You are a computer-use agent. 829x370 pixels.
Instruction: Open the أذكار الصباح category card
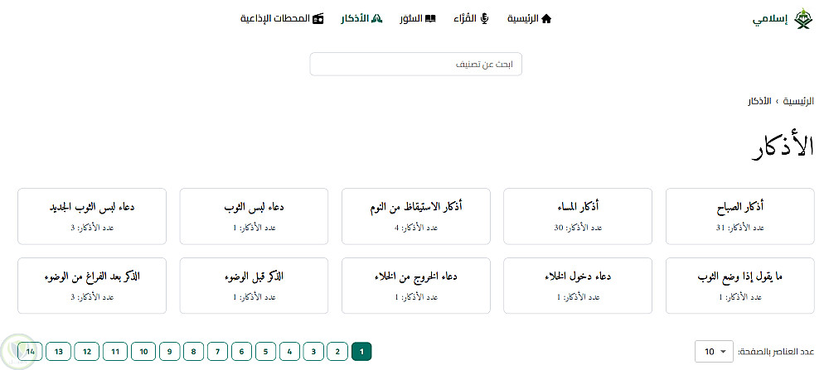tap(739, 216)
